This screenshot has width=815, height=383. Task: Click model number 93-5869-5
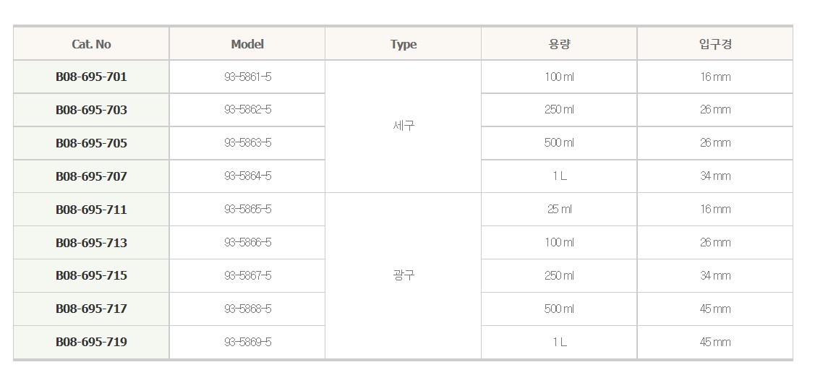pos(247,342)
